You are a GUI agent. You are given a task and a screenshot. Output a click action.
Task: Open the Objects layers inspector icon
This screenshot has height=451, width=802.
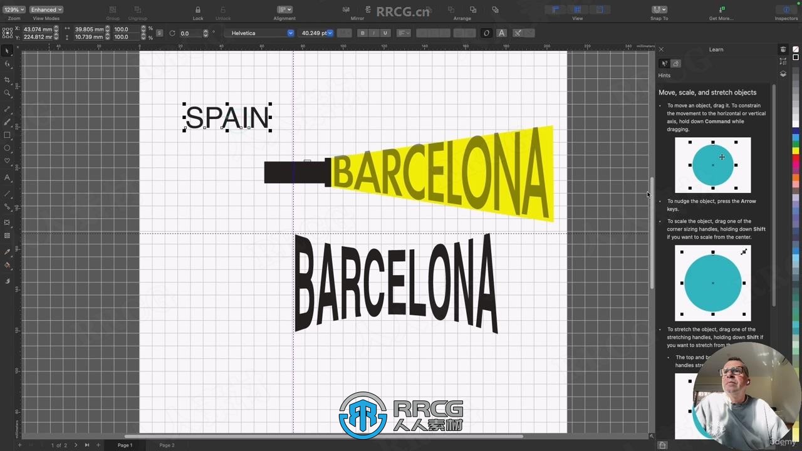[783, 74]
